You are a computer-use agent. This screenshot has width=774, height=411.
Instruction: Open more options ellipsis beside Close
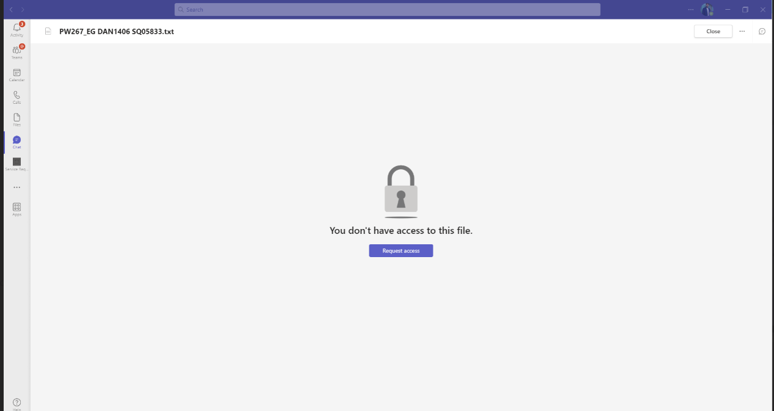pos(742,31)
